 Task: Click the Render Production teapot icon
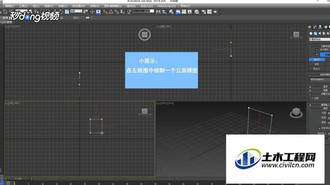[x=215, y=11]
